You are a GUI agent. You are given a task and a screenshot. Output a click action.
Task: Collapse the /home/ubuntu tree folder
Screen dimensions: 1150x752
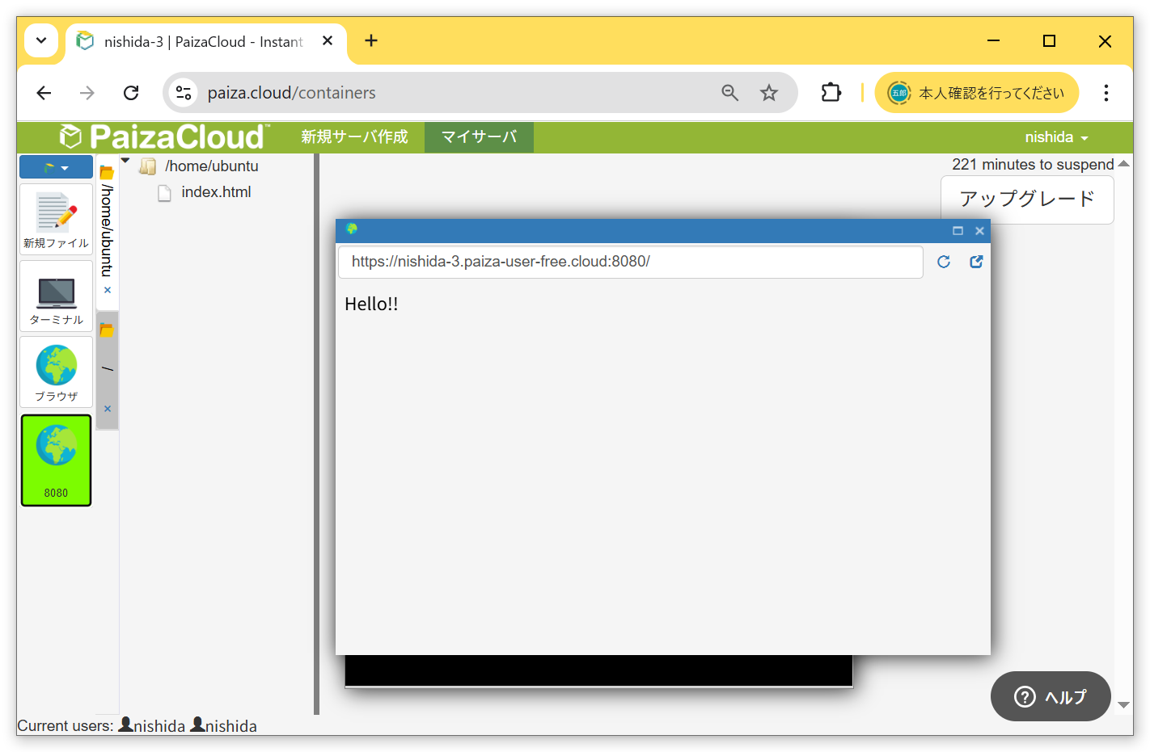point(125,160)
